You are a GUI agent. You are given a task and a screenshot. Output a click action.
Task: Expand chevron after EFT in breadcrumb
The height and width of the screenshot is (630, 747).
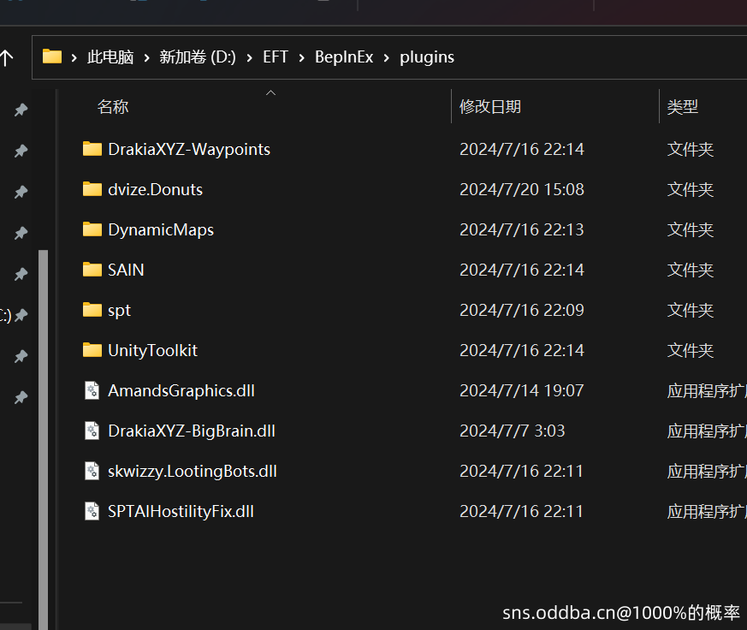301,58
